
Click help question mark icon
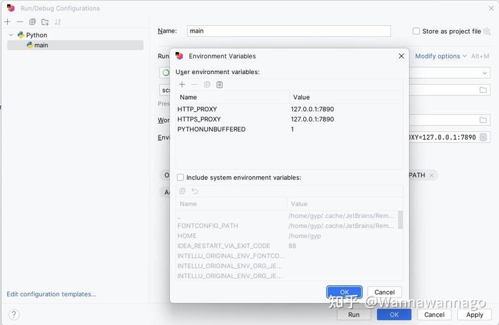click(14, 315)
